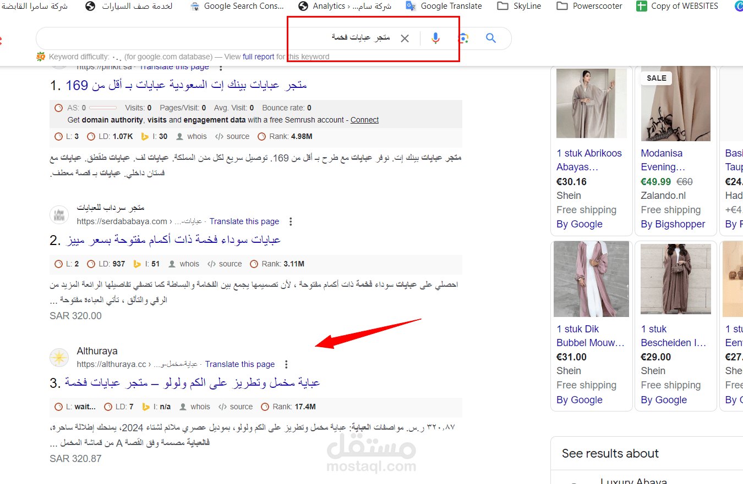Open Modanisa Evening product image with SALE badge
Image resolution: width=743 pixels, height=484 pixels.
tap(676, 105)
